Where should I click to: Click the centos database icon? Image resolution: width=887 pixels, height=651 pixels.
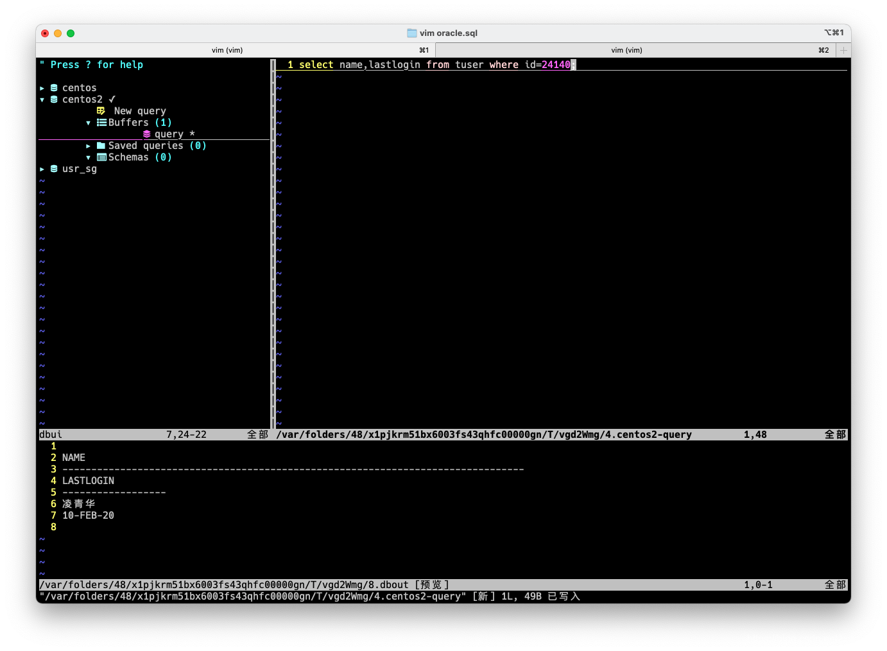(54, 88)
